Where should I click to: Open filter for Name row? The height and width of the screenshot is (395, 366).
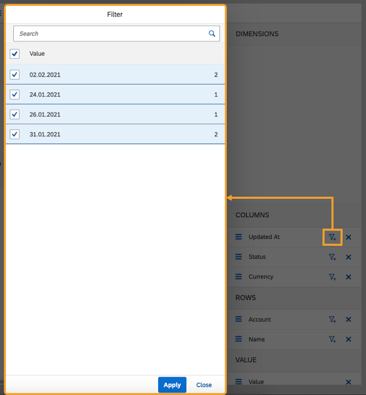[332, 339]
